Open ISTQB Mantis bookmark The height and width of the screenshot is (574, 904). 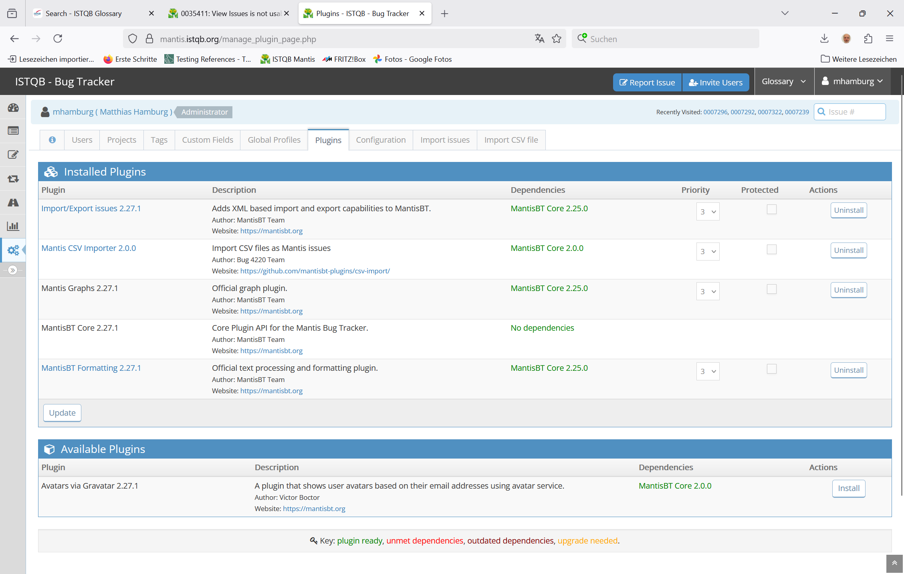coord(288,59)
